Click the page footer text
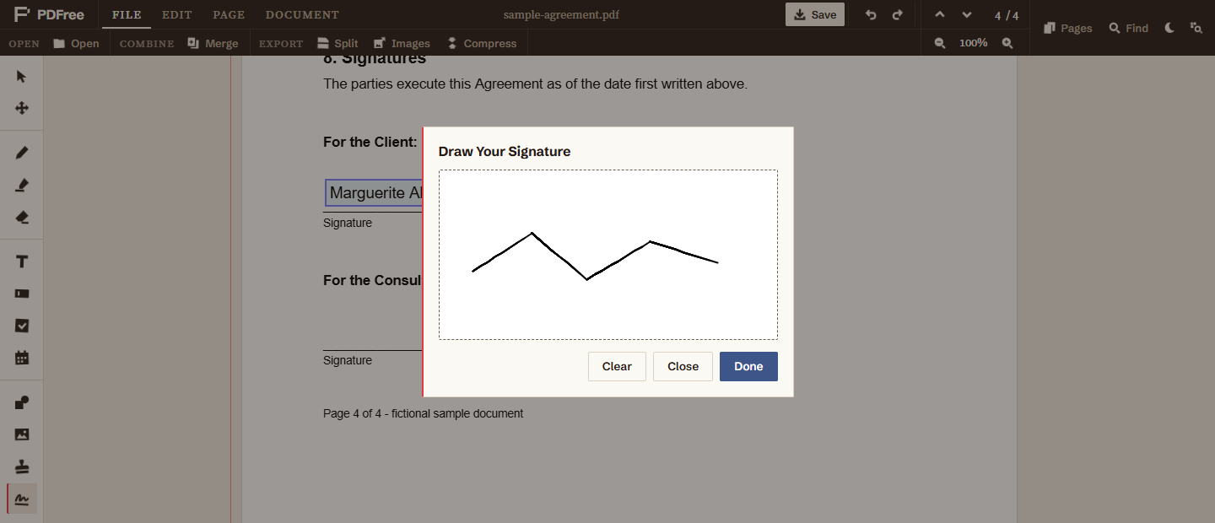This screenshot has height=523, width=1215. click(423, 413)
